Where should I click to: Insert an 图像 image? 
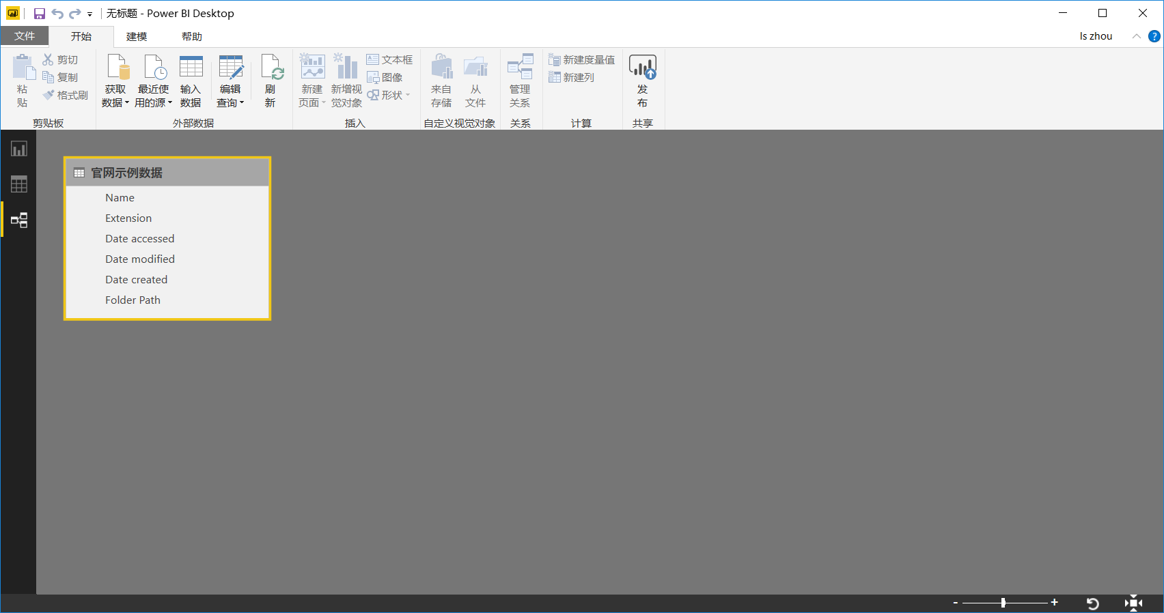point(385,78)
